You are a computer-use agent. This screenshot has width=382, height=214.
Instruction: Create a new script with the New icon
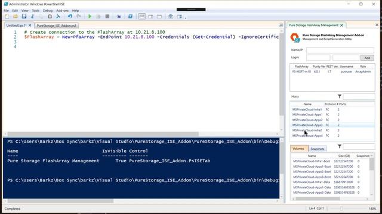(7, 17)
